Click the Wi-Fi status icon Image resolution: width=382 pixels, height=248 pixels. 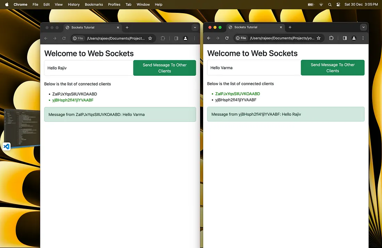[x=321, y=5]
